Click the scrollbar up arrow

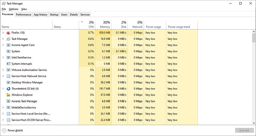click(254, 31)
